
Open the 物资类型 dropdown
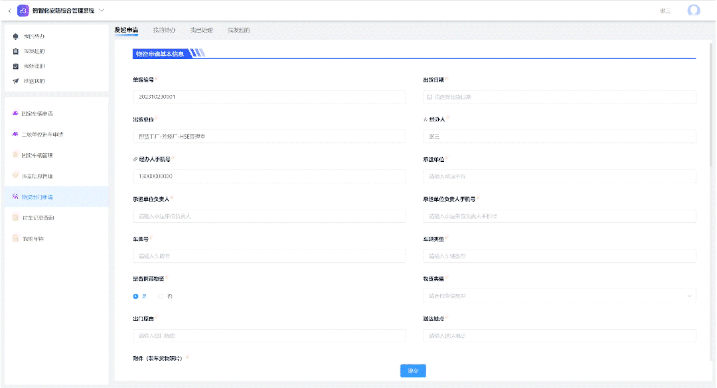click(559, 296)
